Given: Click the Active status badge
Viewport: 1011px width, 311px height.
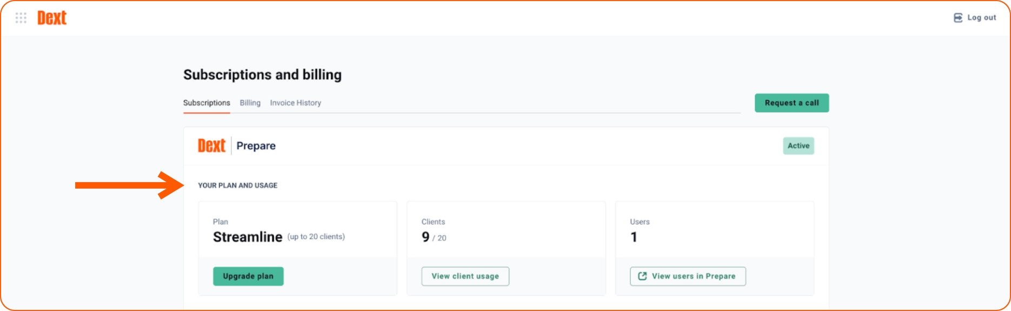Looking at the screenshot, I should click(799, 146).
